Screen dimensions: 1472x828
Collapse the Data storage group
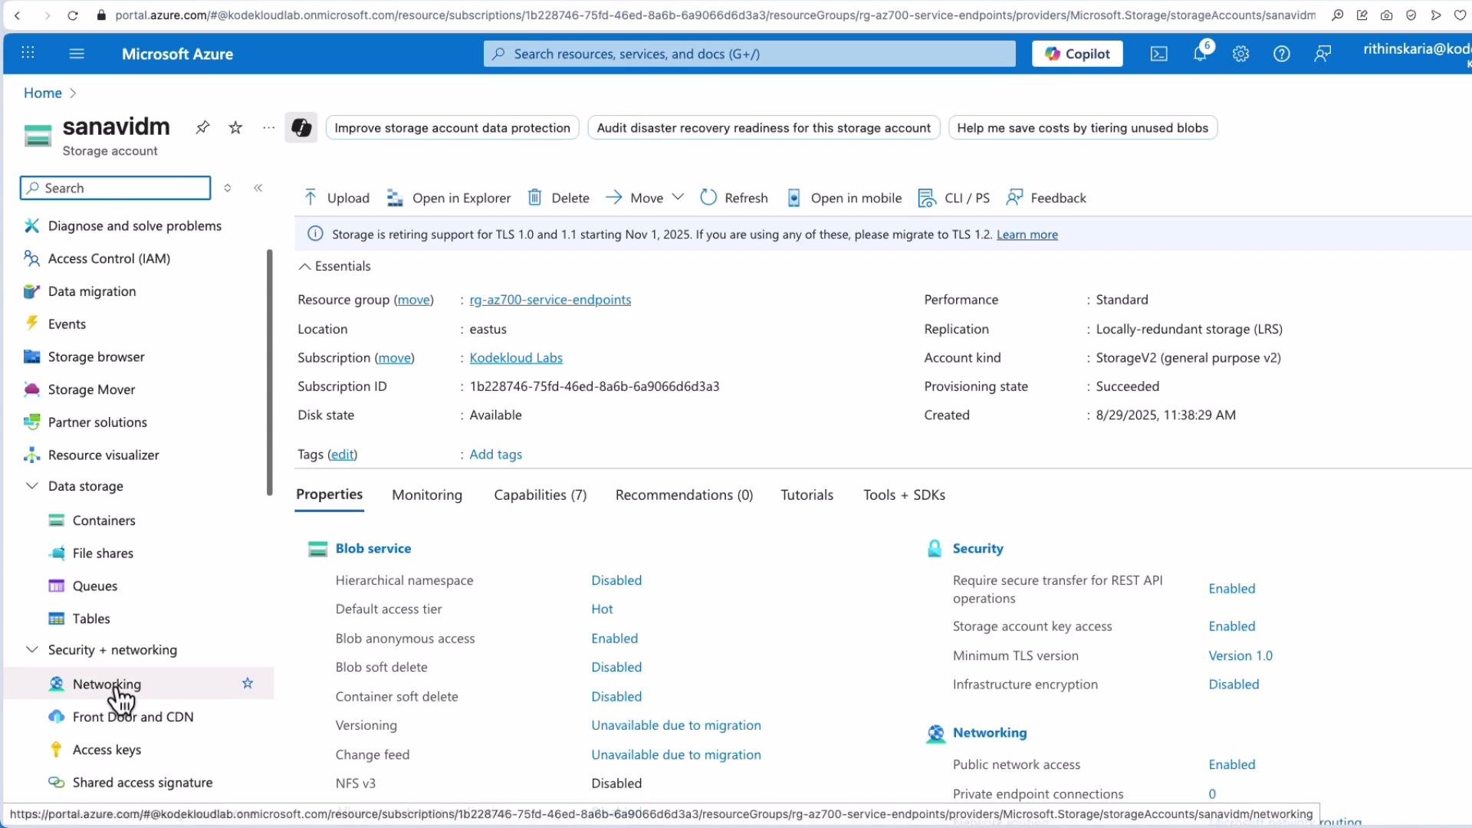click(x=31, y=486)
